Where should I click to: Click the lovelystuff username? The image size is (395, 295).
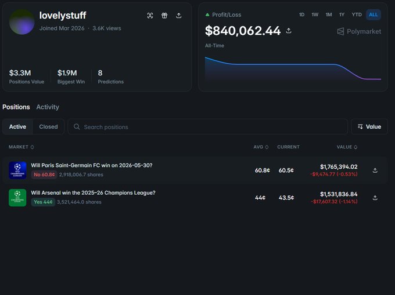tap(63, 15)
